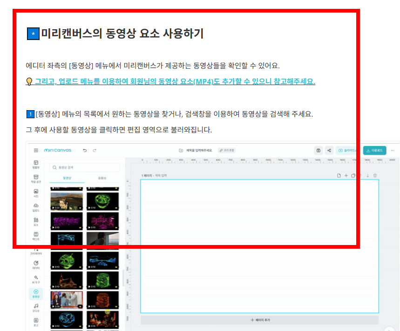Open the 텍스트 (Text) panel

pos(35,236)
